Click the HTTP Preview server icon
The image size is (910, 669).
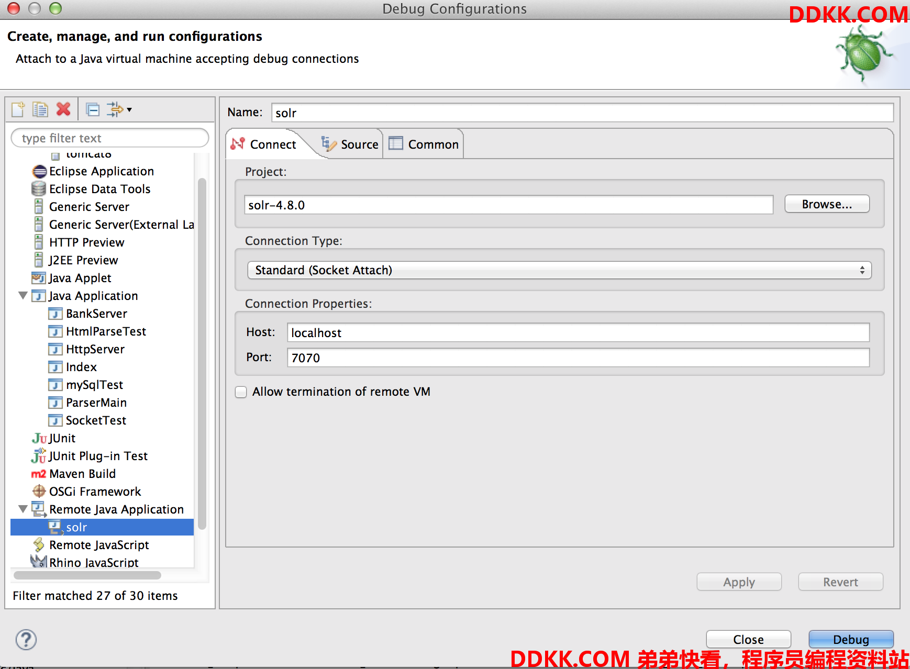pyautogui.click(x=39, y=242)
